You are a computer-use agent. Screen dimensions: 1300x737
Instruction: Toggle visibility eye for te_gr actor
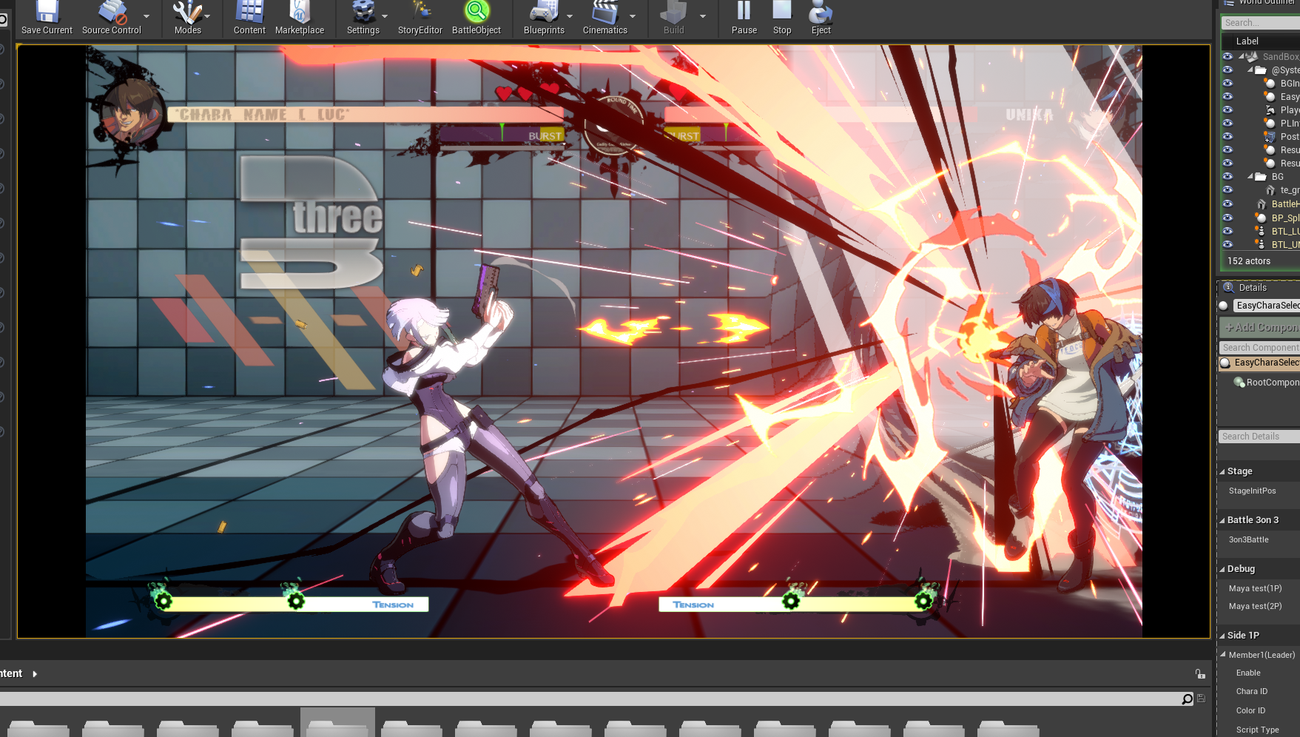(x=1227, y=189)
